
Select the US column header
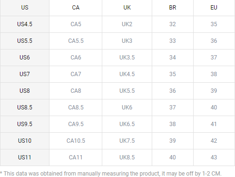(x=25, y=8)
